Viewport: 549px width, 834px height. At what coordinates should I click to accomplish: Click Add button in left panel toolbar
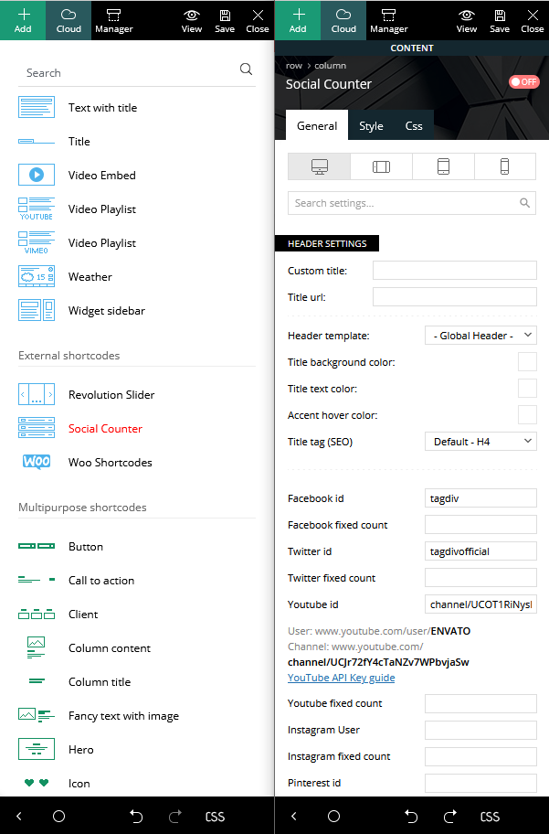coord(23,20)
